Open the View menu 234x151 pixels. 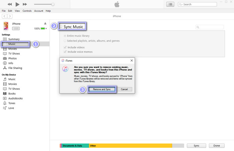17,11
